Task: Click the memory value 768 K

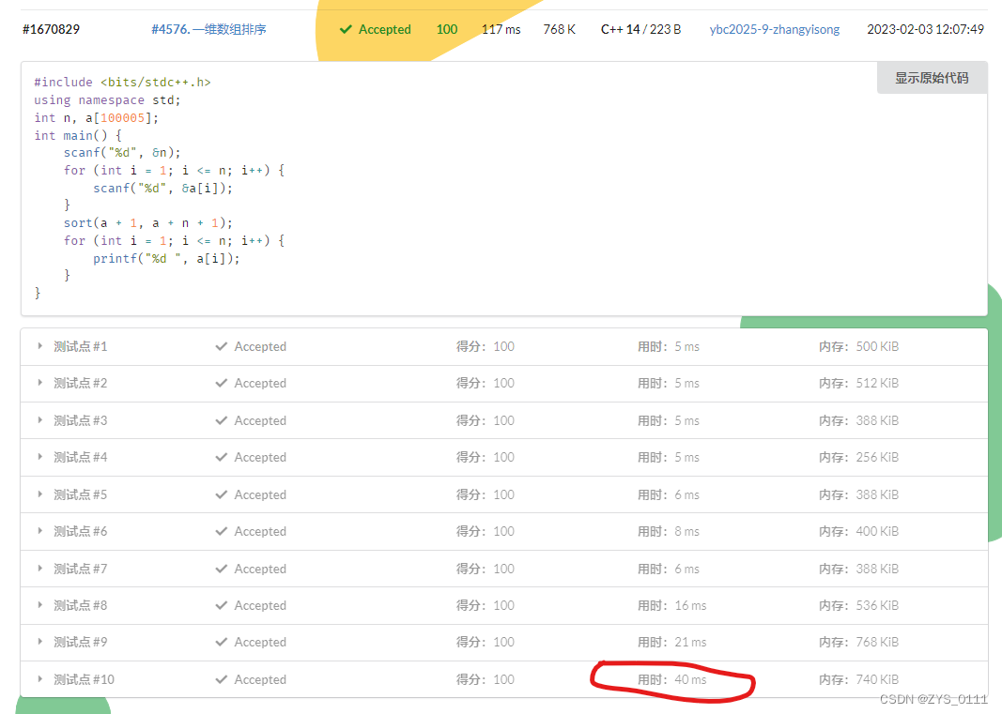Action: 559,29
